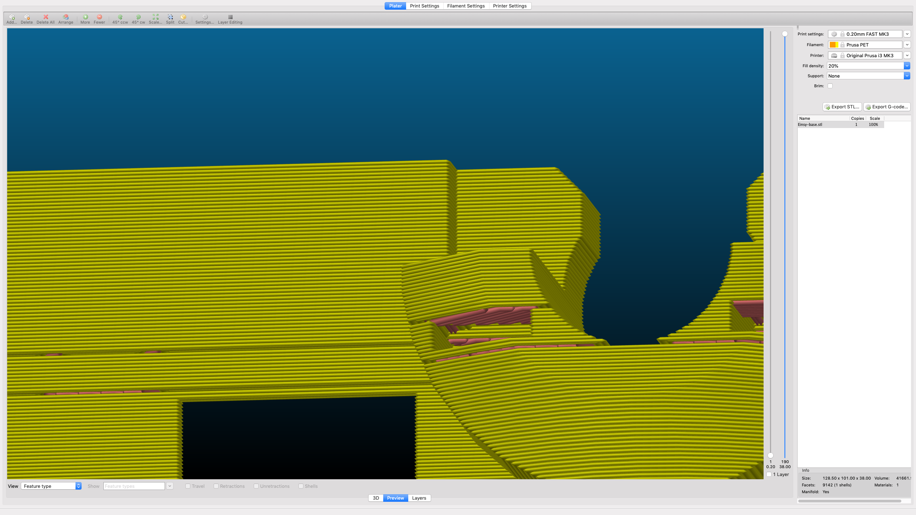Switch to the Layers view tab
This screenshot has width=916, height=515.
(x=419, y=498)
